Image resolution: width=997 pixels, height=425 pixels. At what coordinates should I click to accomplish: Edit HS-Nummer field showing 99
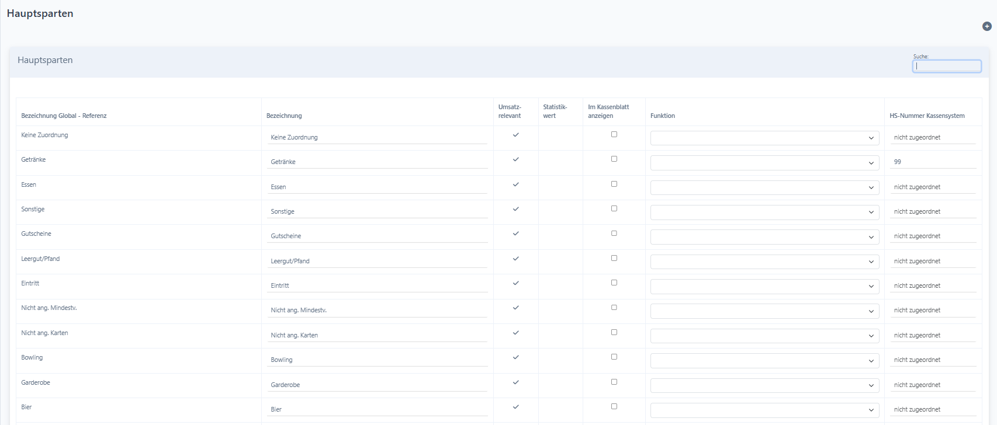point(933,162)
